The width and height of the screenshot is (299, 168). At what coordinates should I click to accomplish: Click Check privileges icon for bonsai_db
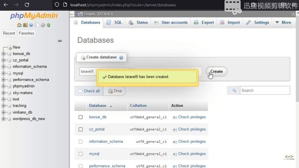[175, 117]
